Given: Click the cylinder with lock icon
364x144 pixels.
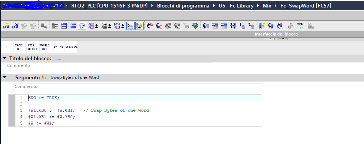Looking at the screenshot, I should click(x=310, y=26).
